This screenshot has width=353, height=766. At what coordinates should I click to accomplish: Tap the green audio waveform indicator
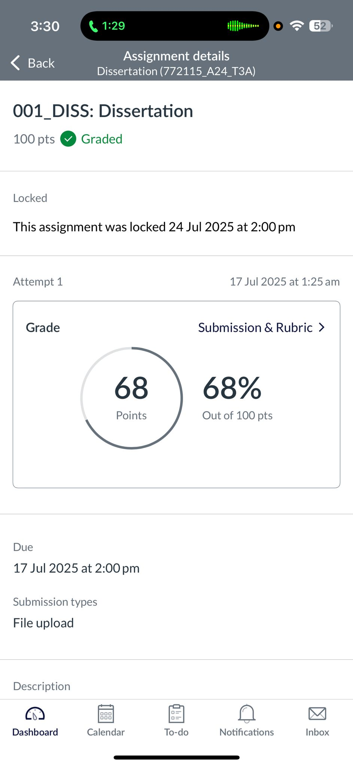click(x=243, y=26)
